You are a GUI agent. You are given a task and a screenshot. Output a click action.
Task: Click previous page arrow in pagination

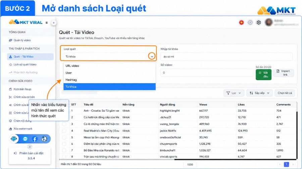click(280, 164)
